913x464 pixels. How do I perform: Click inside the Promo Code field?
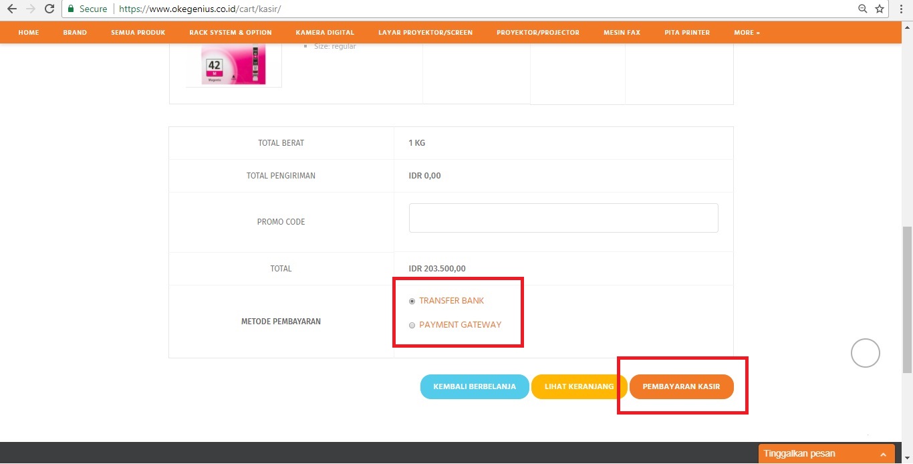563,218
